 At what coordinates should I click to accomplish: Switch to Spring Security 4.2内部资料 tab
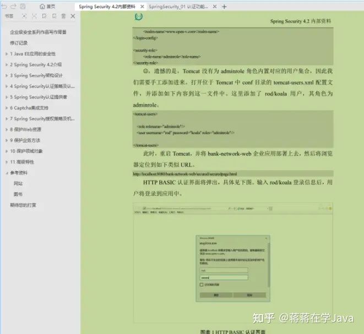pos(107,7)
